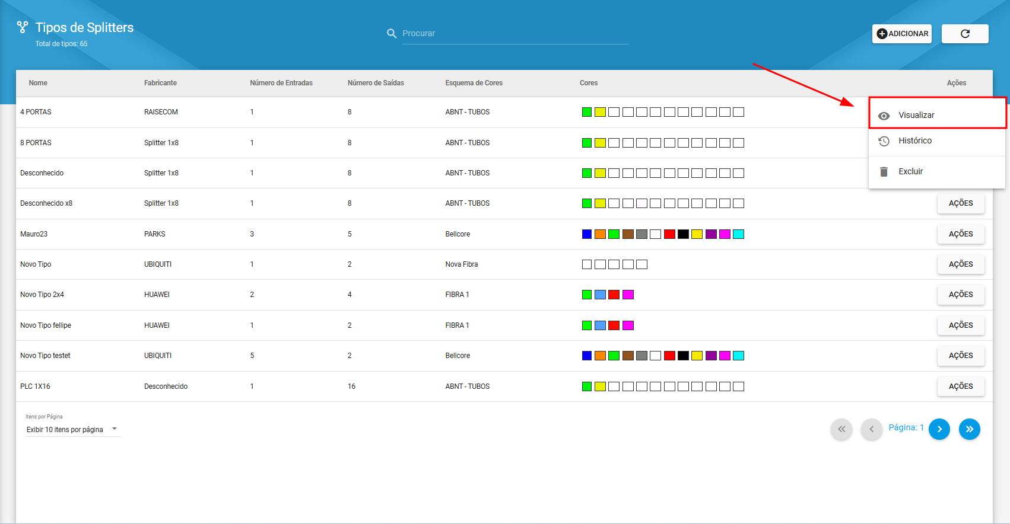Open AÇÕES for PLC 1X16 row

pos(961,386)
